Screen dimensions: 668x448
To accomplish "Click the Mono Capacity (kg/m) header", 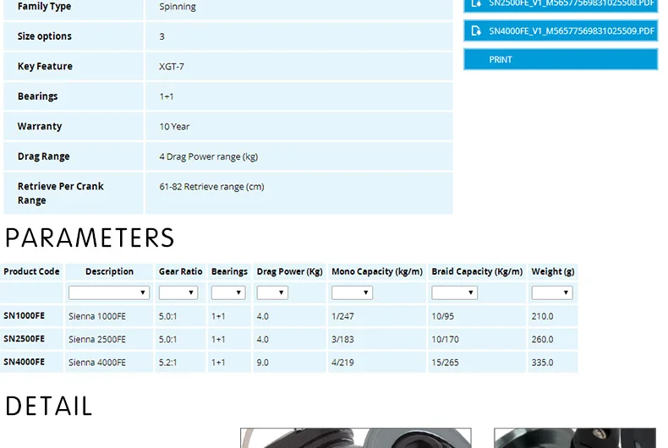I will click(x=377, y=271).
